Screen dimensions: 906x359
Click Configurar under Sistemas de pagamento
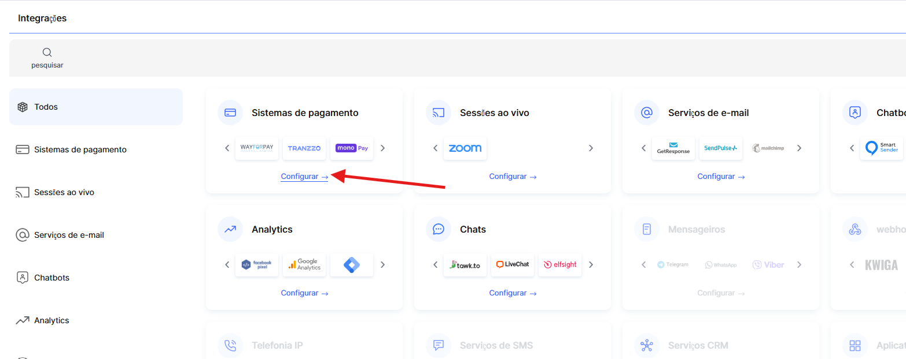pyautogui.click(x=304, y=177)
